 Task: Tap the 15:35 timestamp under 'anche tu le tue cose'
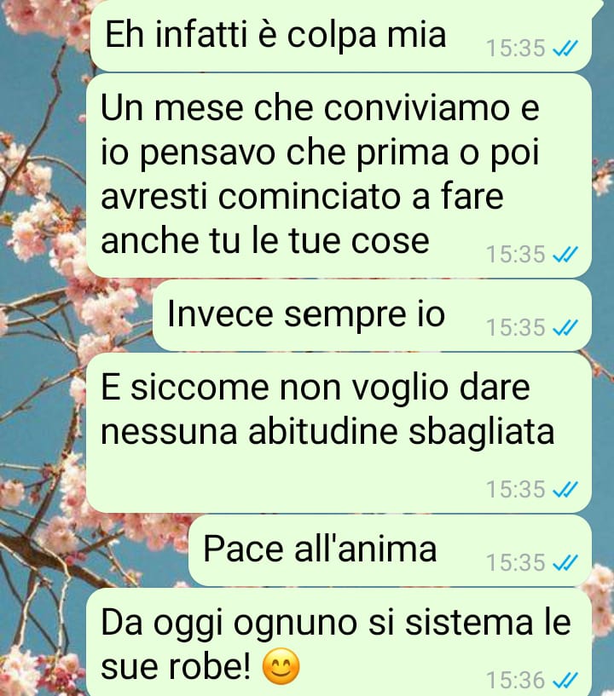(515, 255)
